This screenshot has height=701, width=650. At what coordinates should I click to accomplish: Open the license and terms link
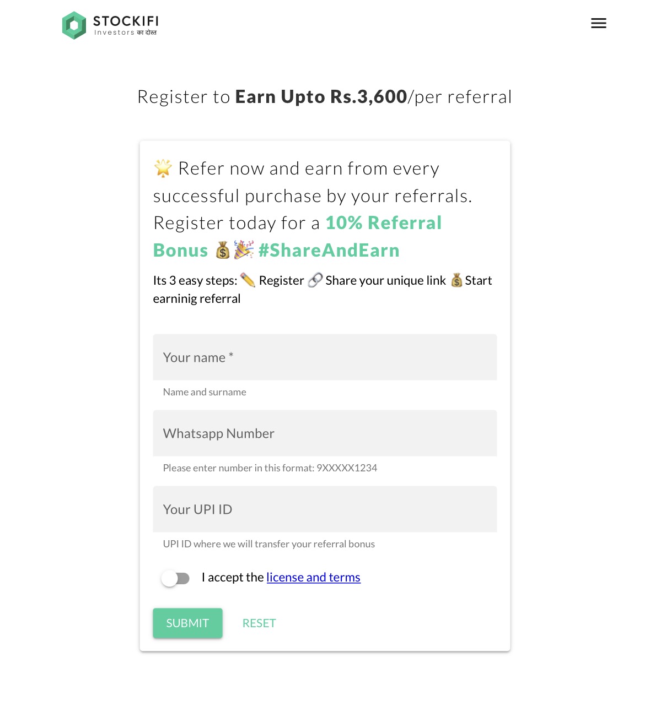point(313,577)
